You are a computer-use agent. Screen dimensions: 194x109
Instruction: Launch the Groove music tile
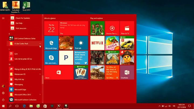click(112, 28)
